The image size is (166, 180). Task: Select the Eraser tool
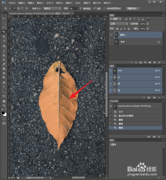(4, 64)
